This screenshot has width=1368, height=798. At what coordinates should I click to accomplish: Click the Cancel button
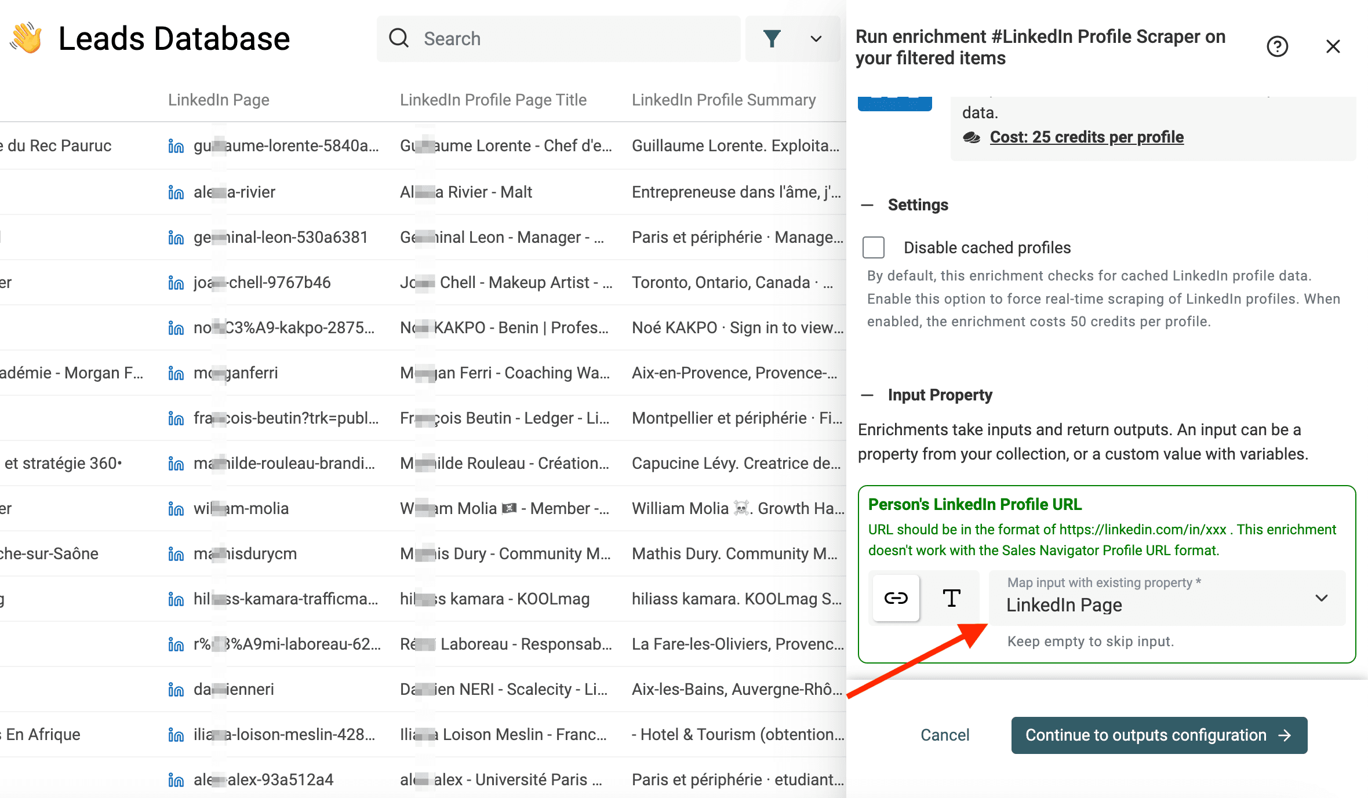(x=945, y=735)
